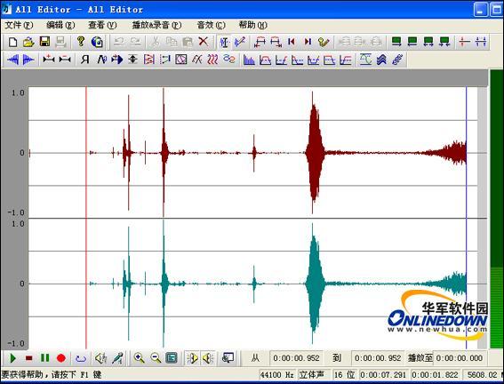Click the large peak in the red waveform

coord(314,153)
